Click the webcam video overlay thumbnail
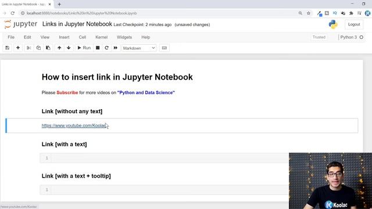The width and height of the screenshot is (372, 209). point(330,181)
